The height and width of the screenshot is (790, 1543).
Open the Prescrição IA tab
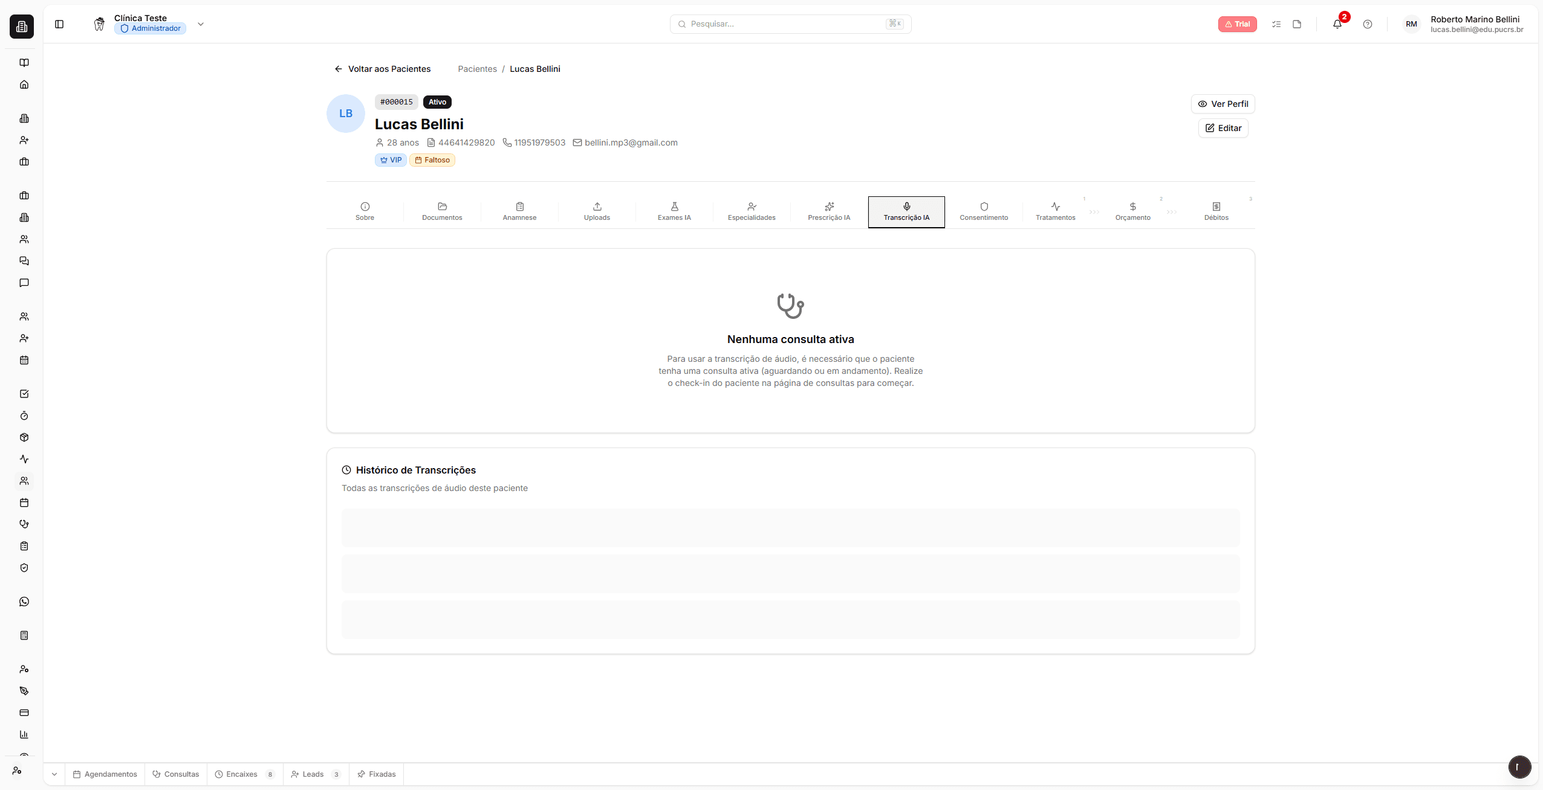(829, 211)
